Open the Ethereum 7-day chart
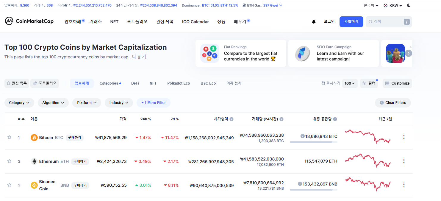The width and height of the screenshot is (441, 201). (368, 160)
